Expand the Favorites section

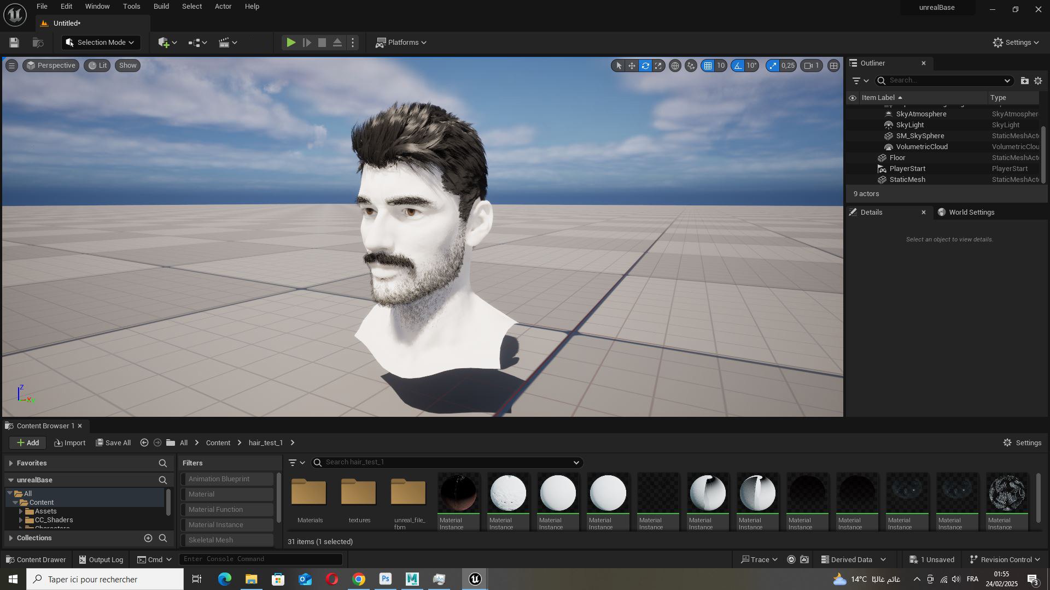click(10, 463)
